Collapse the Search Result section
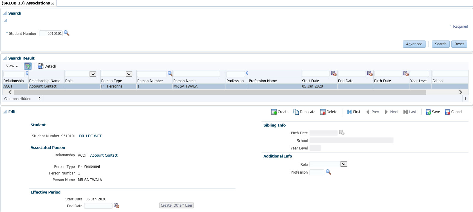This screenshot has width=473, height=212. pos(5,58)
